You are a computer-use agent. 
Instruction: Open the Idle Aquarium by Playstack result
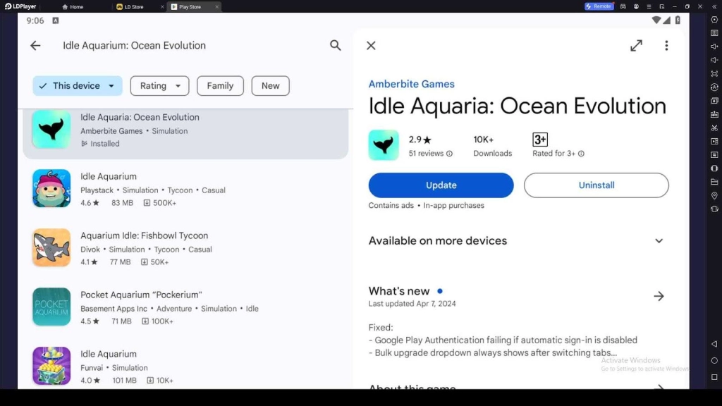point(185,189)
